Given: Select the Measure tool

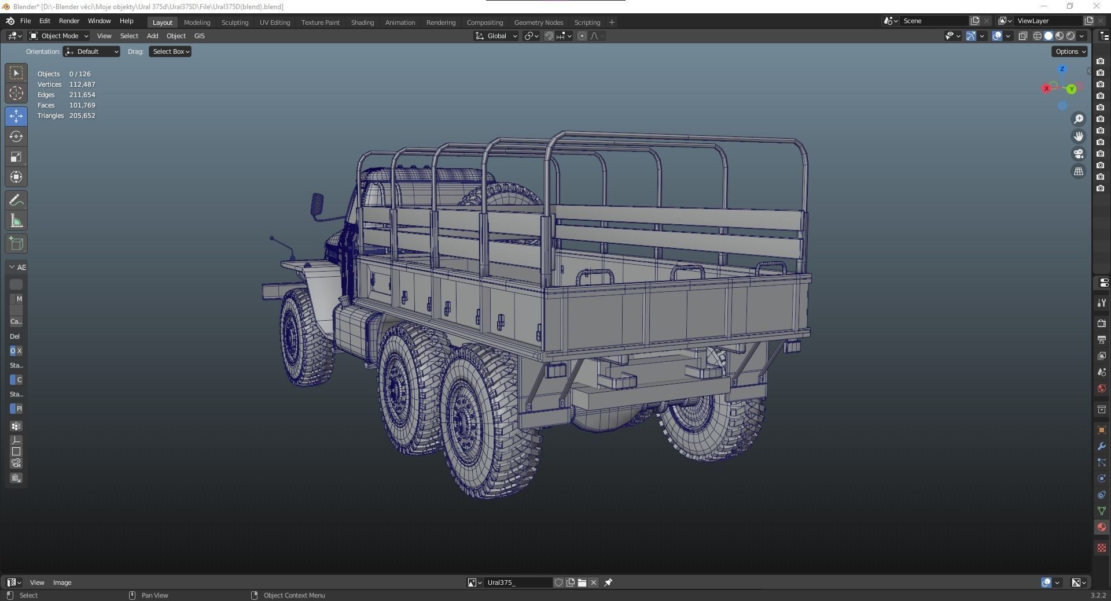Looking at the screenshot, I should tap(16, 221).
